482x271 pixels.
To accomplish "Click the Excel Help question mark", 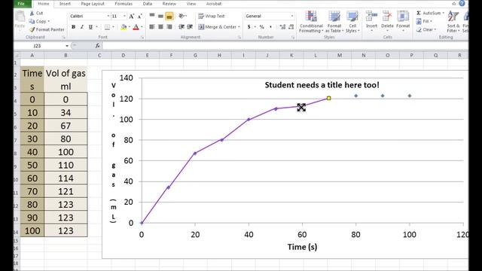I will pos(462,3).
